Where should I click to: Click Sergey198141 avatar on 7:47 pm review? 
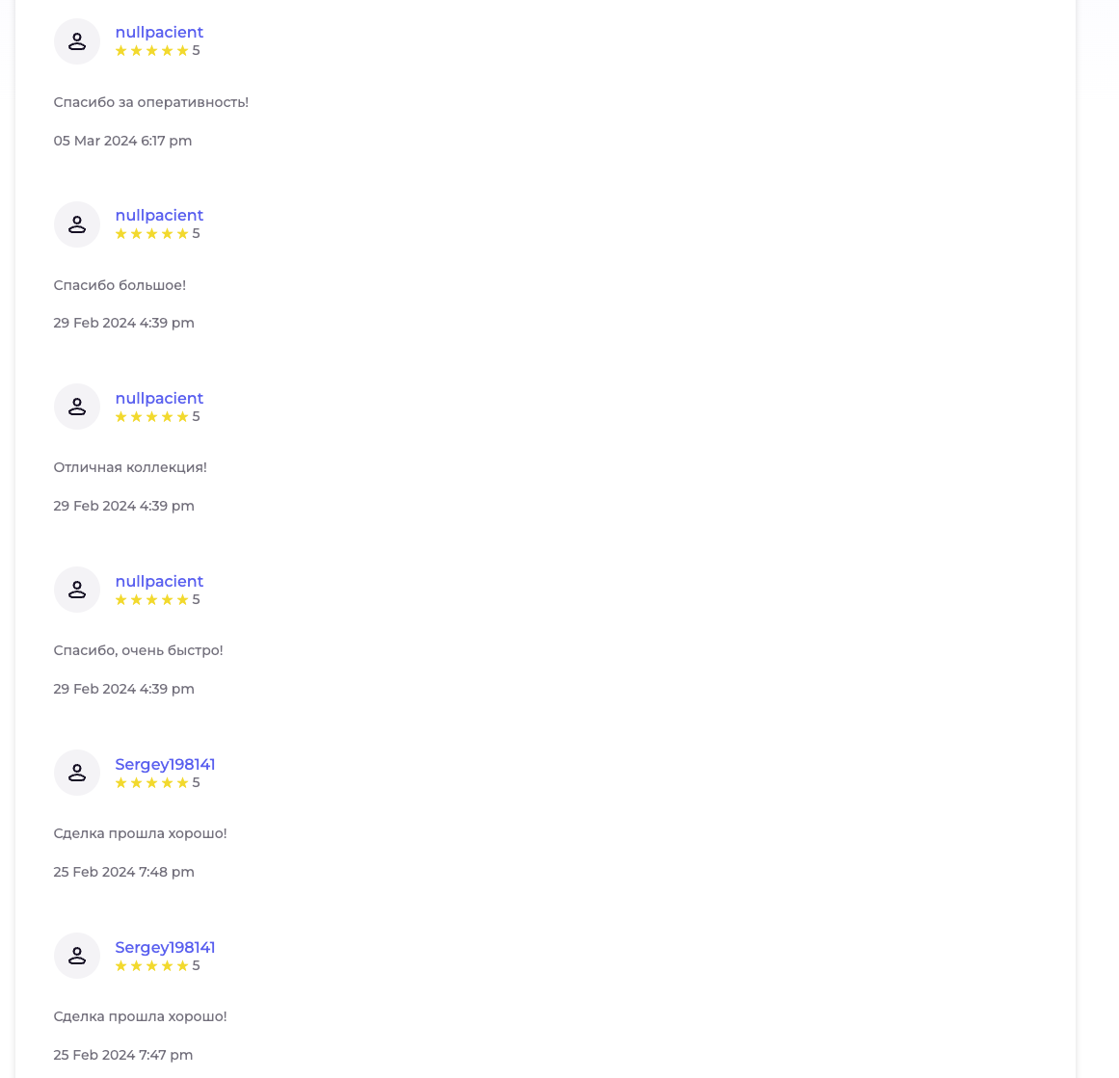77,957
